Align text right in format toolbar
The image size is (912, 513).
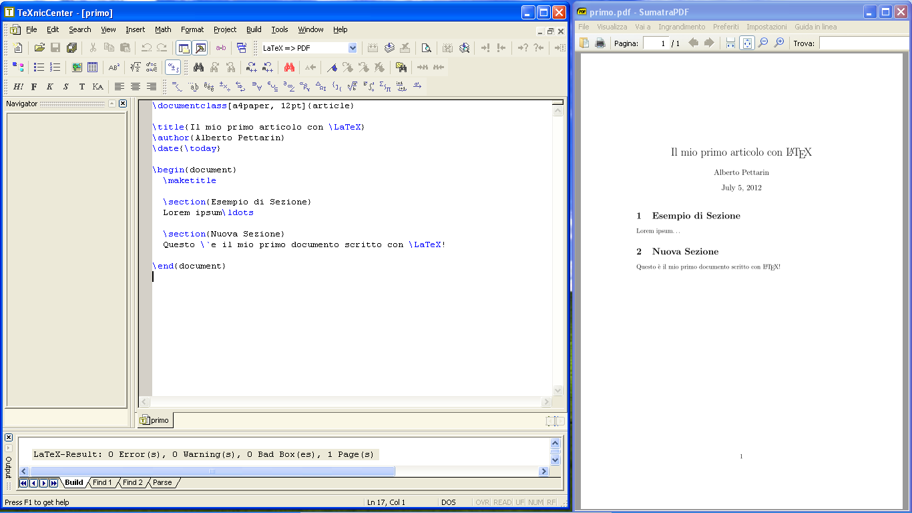point(152,86)
